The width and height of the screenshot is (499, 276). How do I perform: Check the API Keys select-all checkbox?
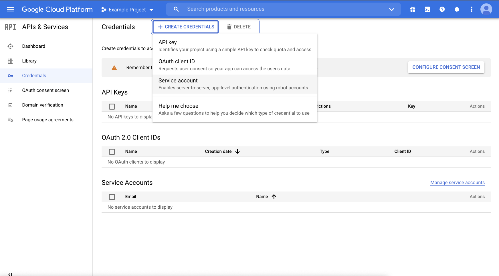click(x=112, y=106)
